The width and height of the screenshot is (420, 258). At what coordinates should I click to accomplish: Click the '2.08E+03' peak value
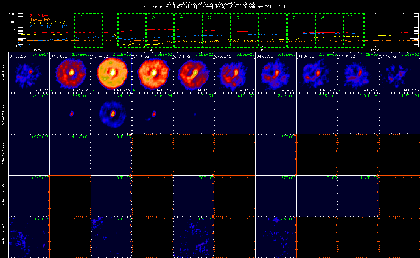click(122, 178)
